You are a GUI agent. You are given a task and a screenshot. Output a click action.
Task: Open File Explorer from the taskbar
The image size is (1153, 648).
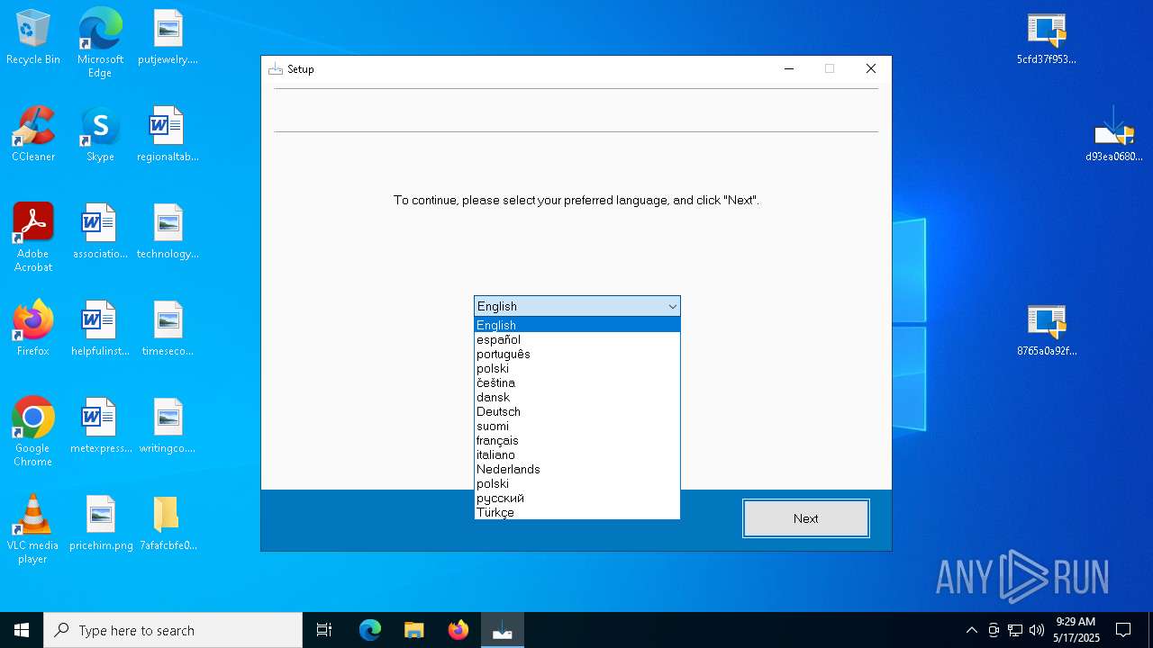(x=414, y=630)
